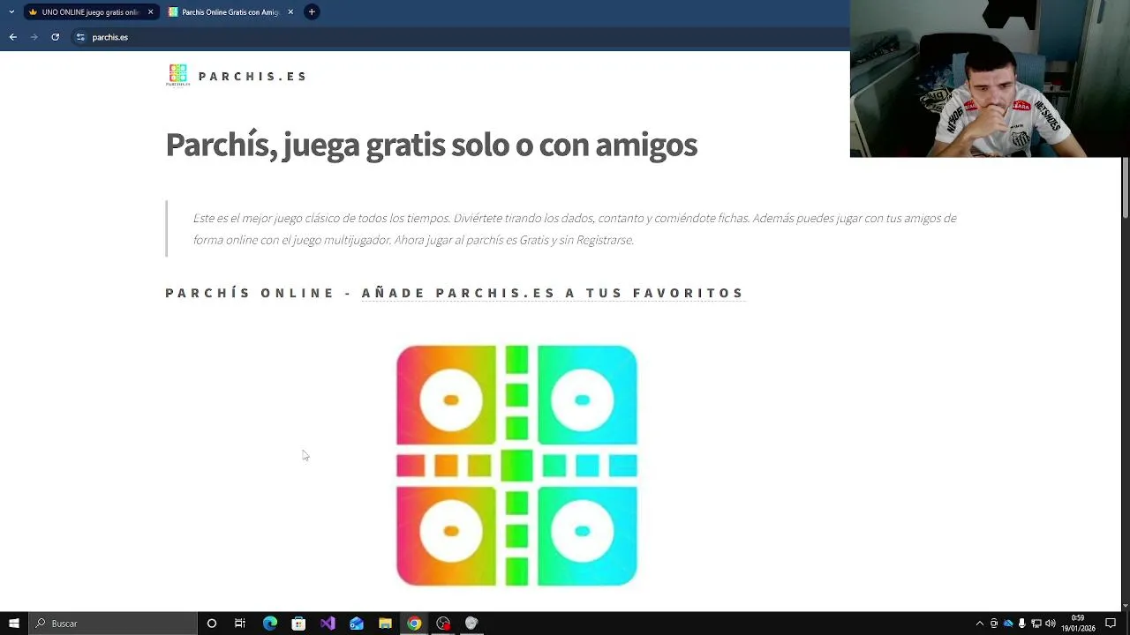The image size is (1130, 635).
Task: Open the Mail app from the taskbar
Action: (357, 624)
